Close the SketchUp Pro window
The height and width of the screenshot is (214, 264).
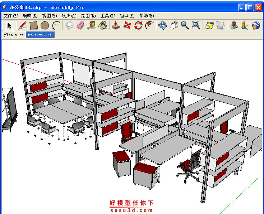coord(258,8)
